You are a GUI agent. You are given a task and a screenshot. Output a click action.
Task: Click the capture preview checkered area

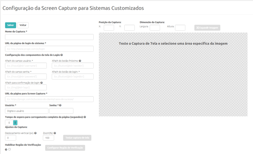coord(173,75)
